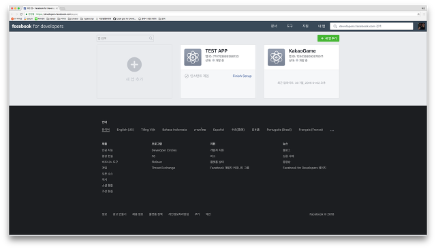Open the 개인정보처리방침 privacy footer link

point(178,214)
